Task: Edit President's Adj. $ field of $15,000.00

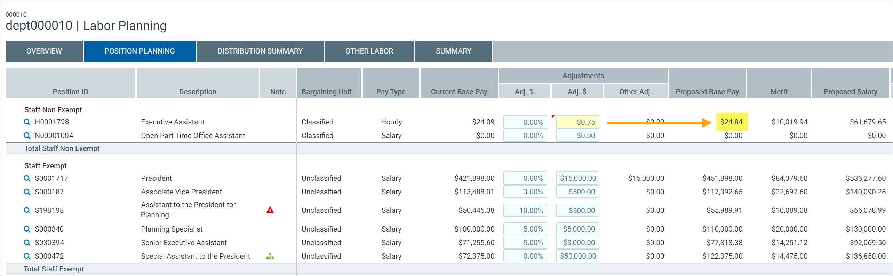Action: pyautogui.click(x=577, y=178)
